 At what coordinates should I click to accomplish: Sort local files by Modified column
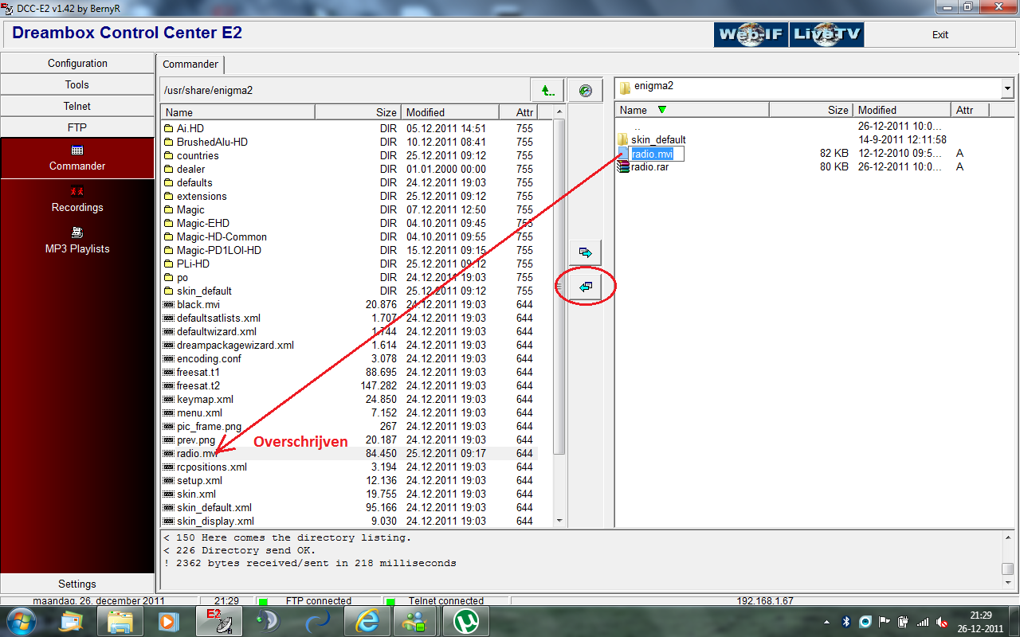(x=902, y=110)
